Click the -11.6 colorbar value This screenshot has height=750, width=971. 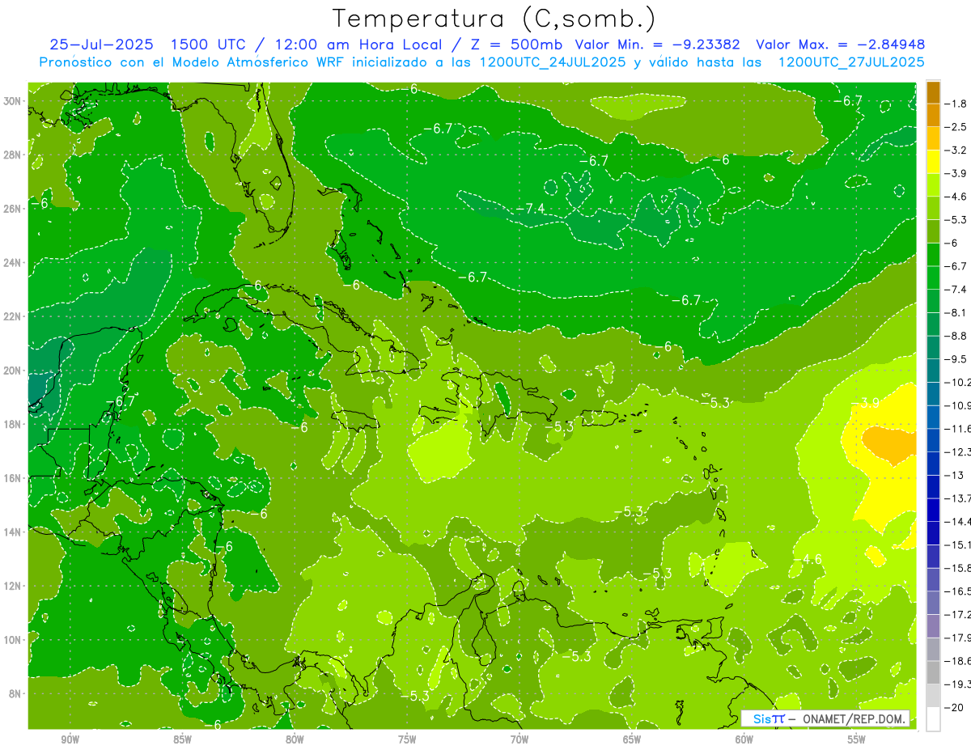tap(959, 428)
